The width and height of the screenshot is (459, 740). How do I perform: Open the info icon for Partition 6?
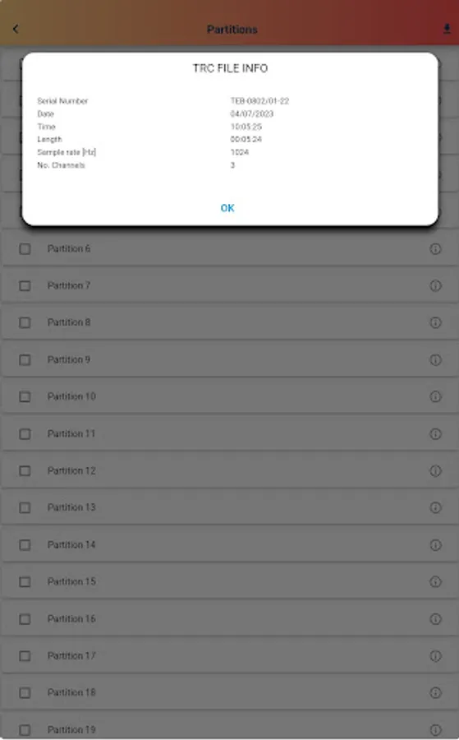[x=435, y=248]
